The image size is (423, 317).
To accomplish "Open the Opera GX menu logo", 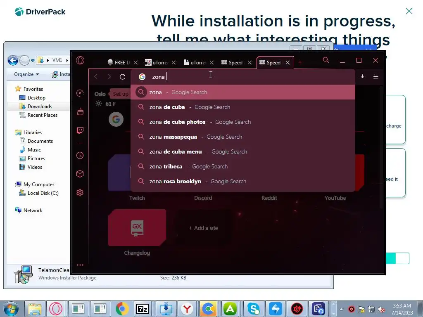I will coord(80,60).
